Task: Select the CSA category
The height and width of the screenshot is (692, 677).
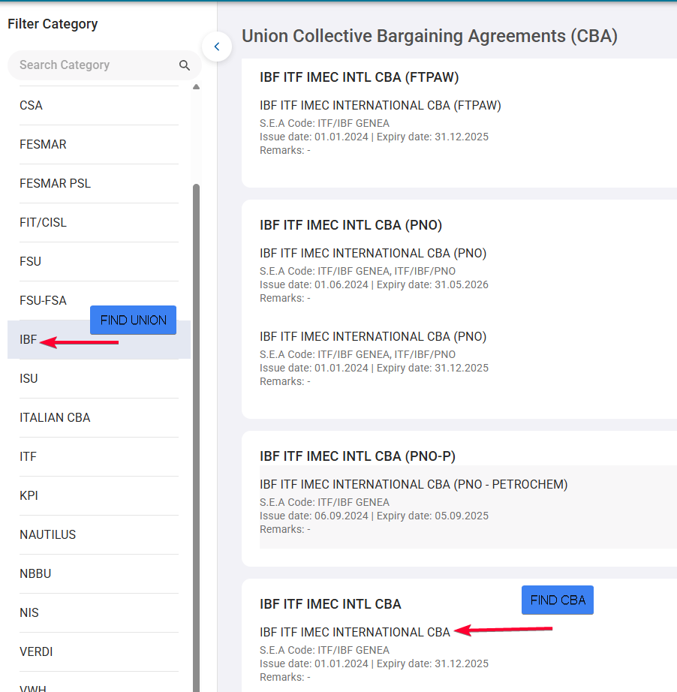Action: pos(99,106)
